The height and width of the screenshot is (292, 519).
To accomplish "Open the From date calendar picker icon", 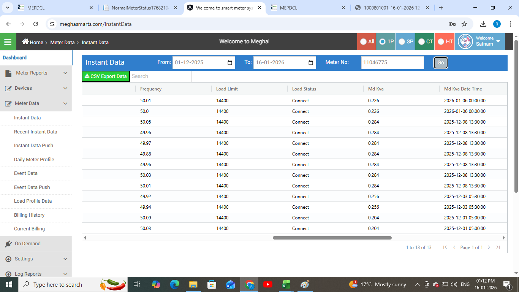I will [230, 63].
